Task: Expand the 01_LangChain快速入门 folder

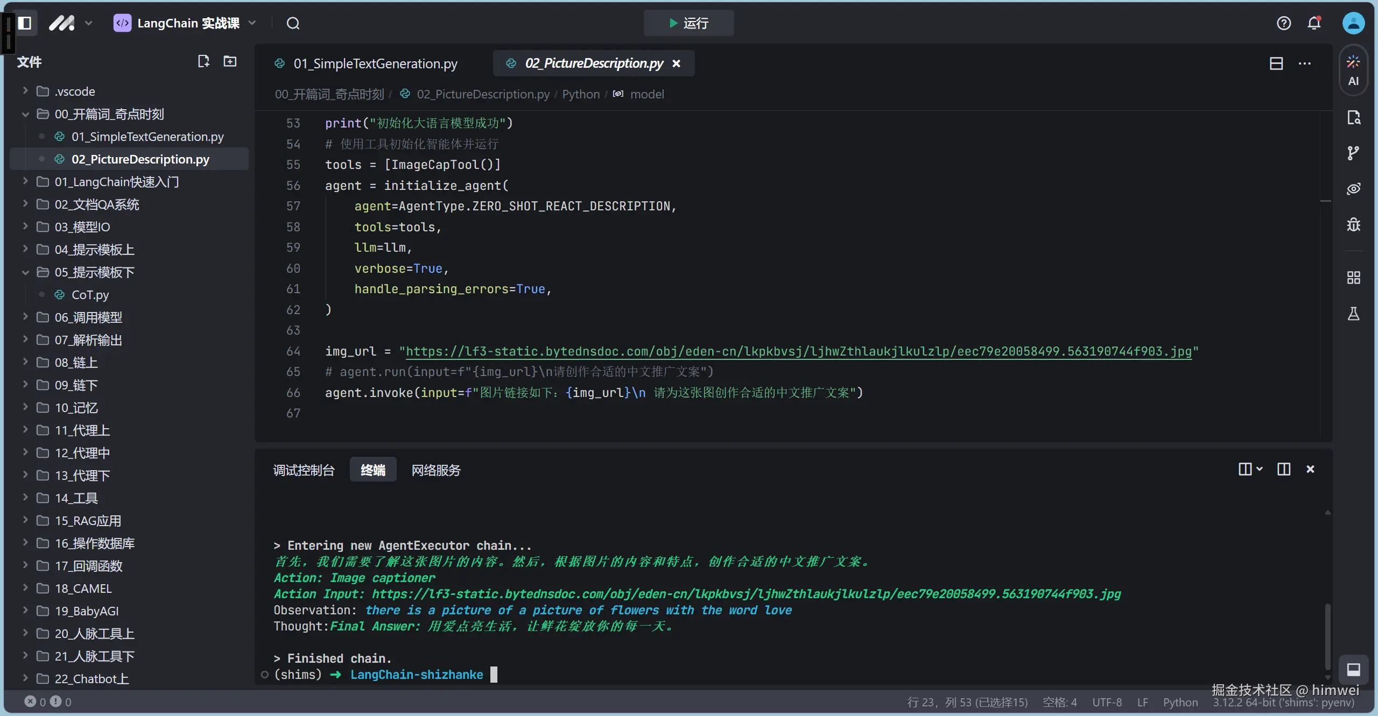Action: pos(116,182)
